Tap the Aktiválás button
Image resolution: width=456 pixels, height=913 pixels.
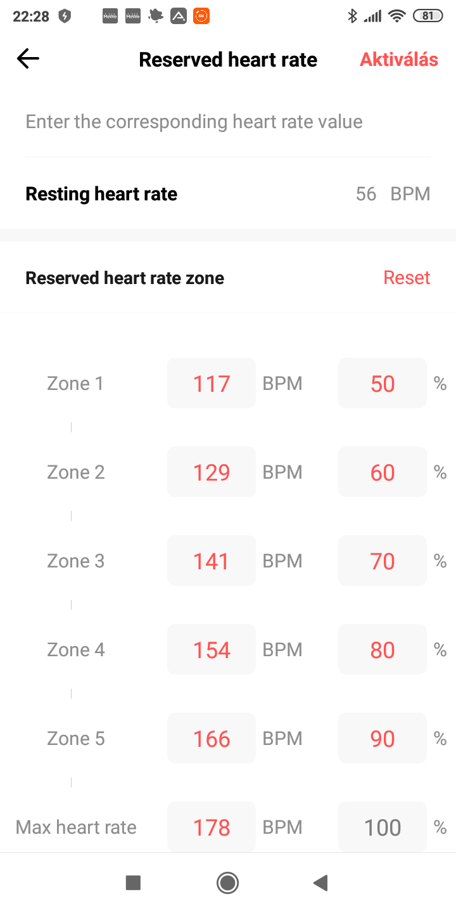(399, 60)
